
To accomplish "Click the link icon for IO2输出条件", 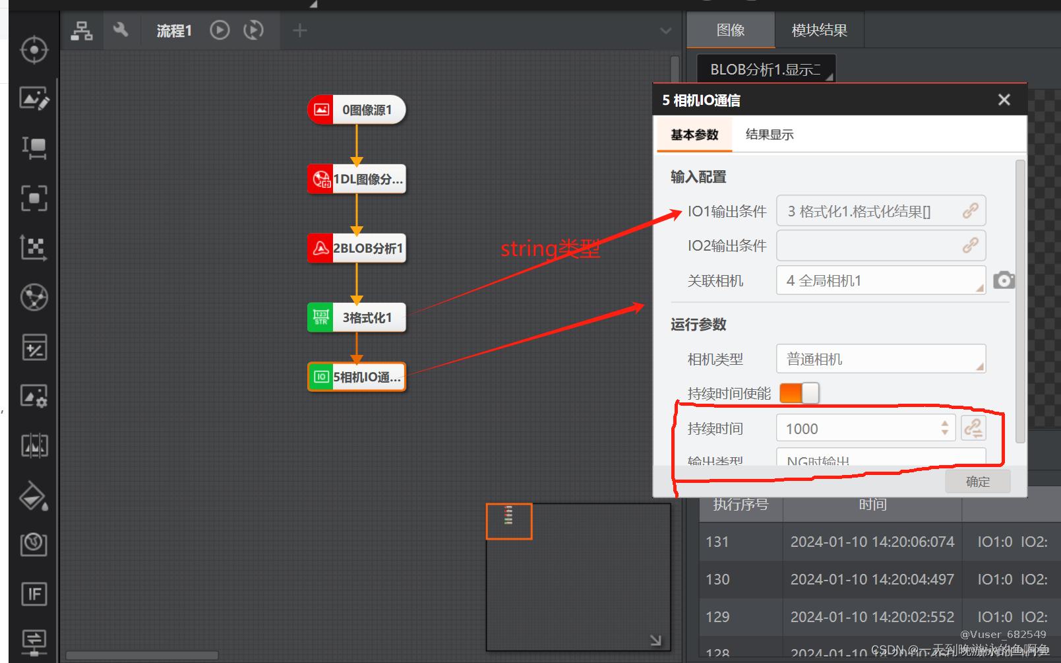I will coord(970,246).
